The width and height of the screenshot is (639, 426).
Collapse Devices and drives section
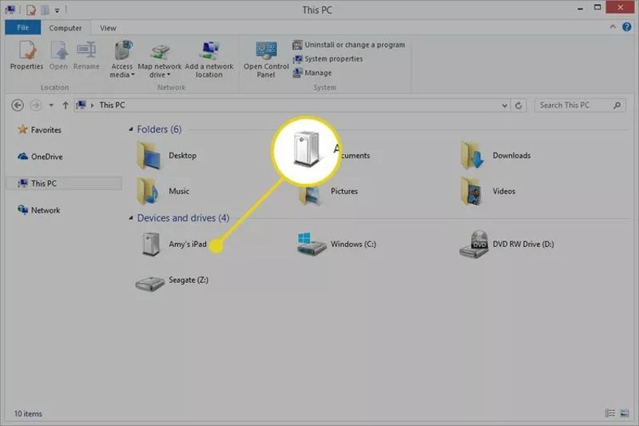coord(130,218)
